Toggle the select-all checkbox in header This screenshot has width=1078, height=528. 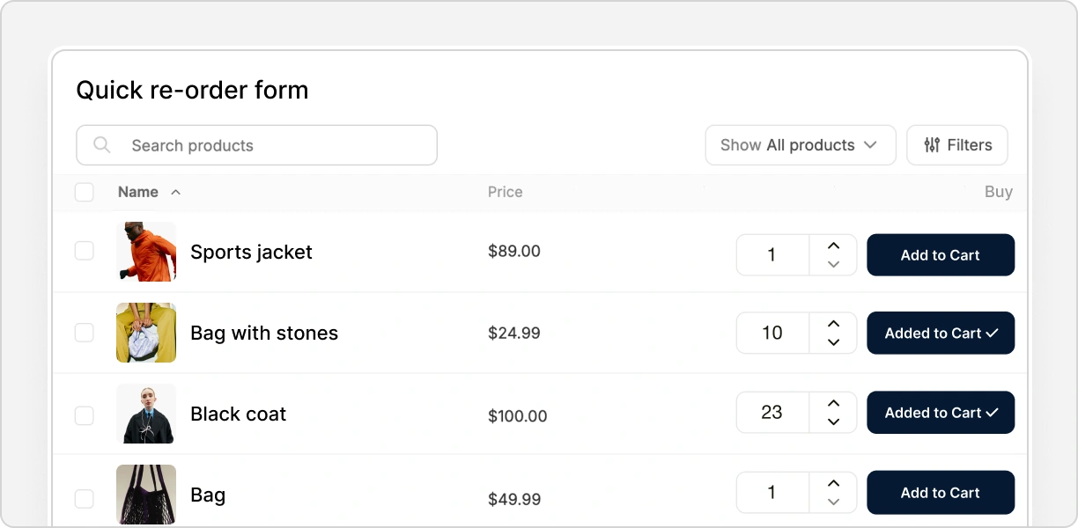coord(85,192)
